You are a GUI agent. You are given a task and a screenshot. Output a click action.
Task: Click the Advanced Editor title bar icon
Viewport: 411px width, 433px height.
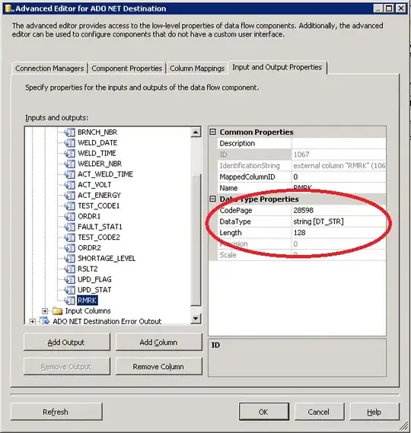coord(9,9)
